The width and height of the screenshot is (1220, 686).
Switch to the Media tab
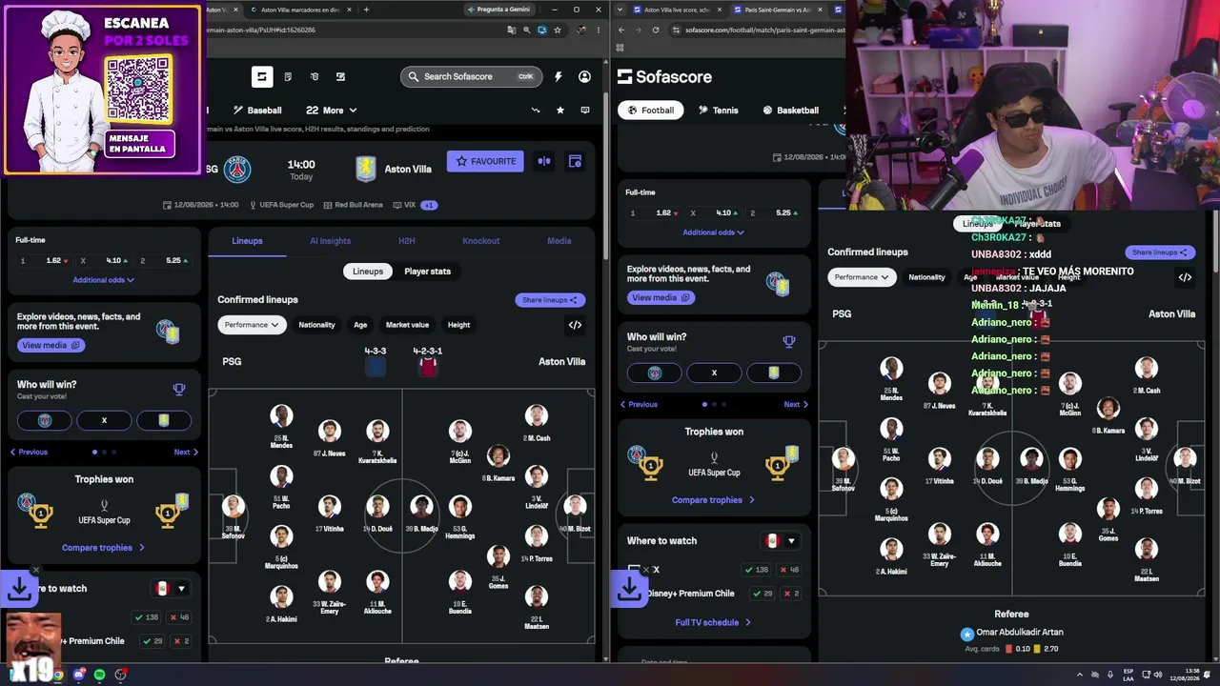click(559, 241)
